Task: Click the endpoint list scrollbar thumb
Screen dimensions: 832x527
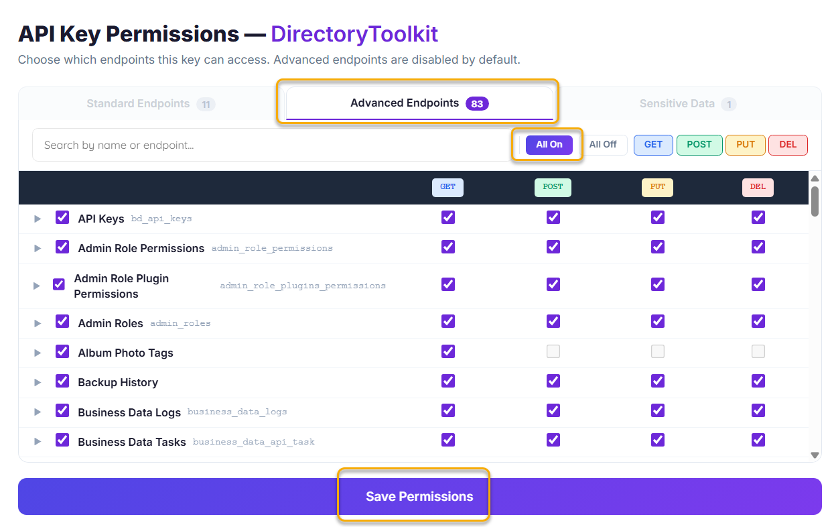Action: click(x=815, y=201)
